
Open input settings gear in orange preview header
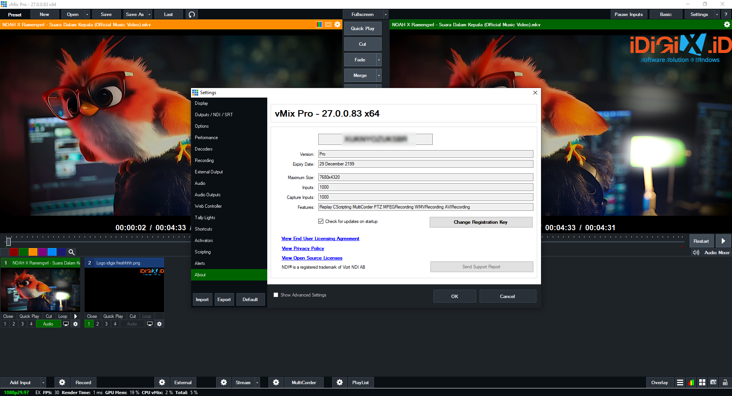[x=337, y=24]
